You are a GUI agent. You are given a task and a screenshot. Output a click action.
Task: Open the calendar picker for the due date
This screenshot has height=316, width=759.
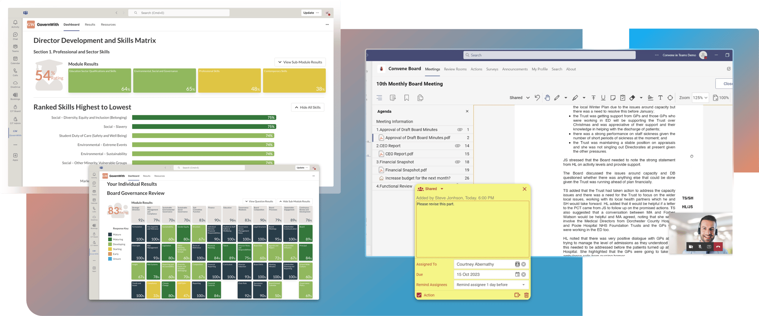coord(517,274)
